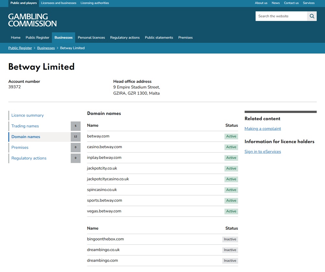Select Public Register in main navigation

pos(37,37)
